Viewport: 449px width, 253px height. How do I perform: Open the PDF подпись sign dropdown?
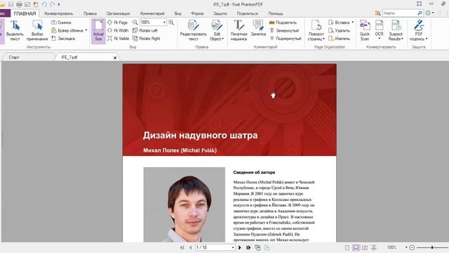[418, 30]
